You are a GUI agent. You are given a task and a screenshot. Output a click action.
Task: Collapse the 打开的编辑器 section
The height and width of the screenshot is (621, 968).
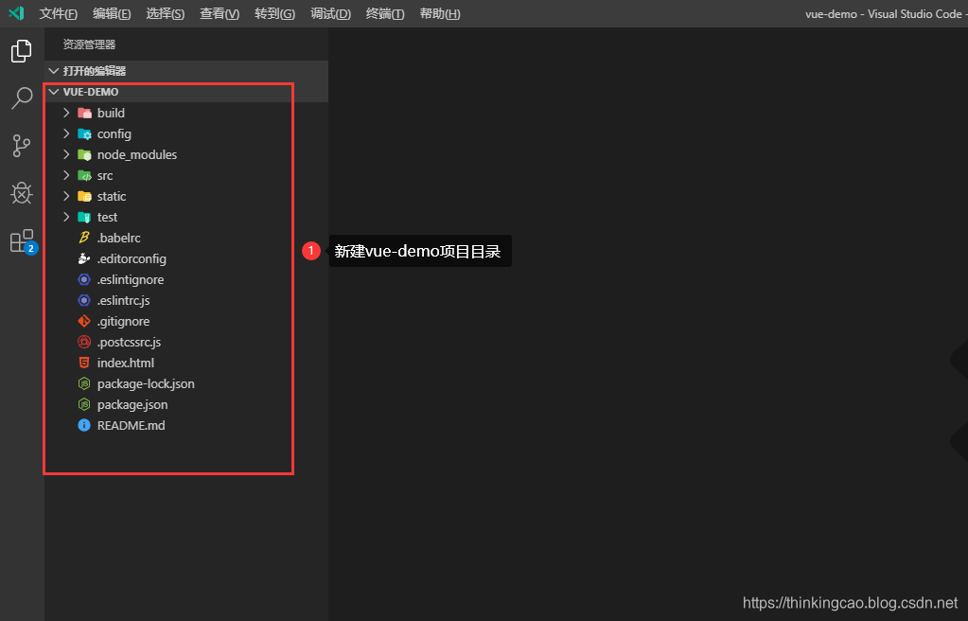pyautogui.click(x=54, y=71)
